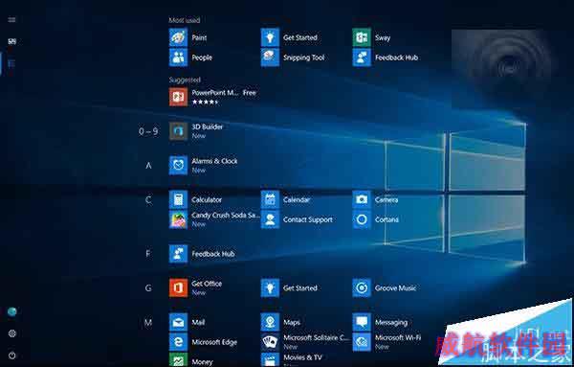Screen dimensions: 574x367
Task: Click the 'Contact Support' label
Action: [308, 219]
